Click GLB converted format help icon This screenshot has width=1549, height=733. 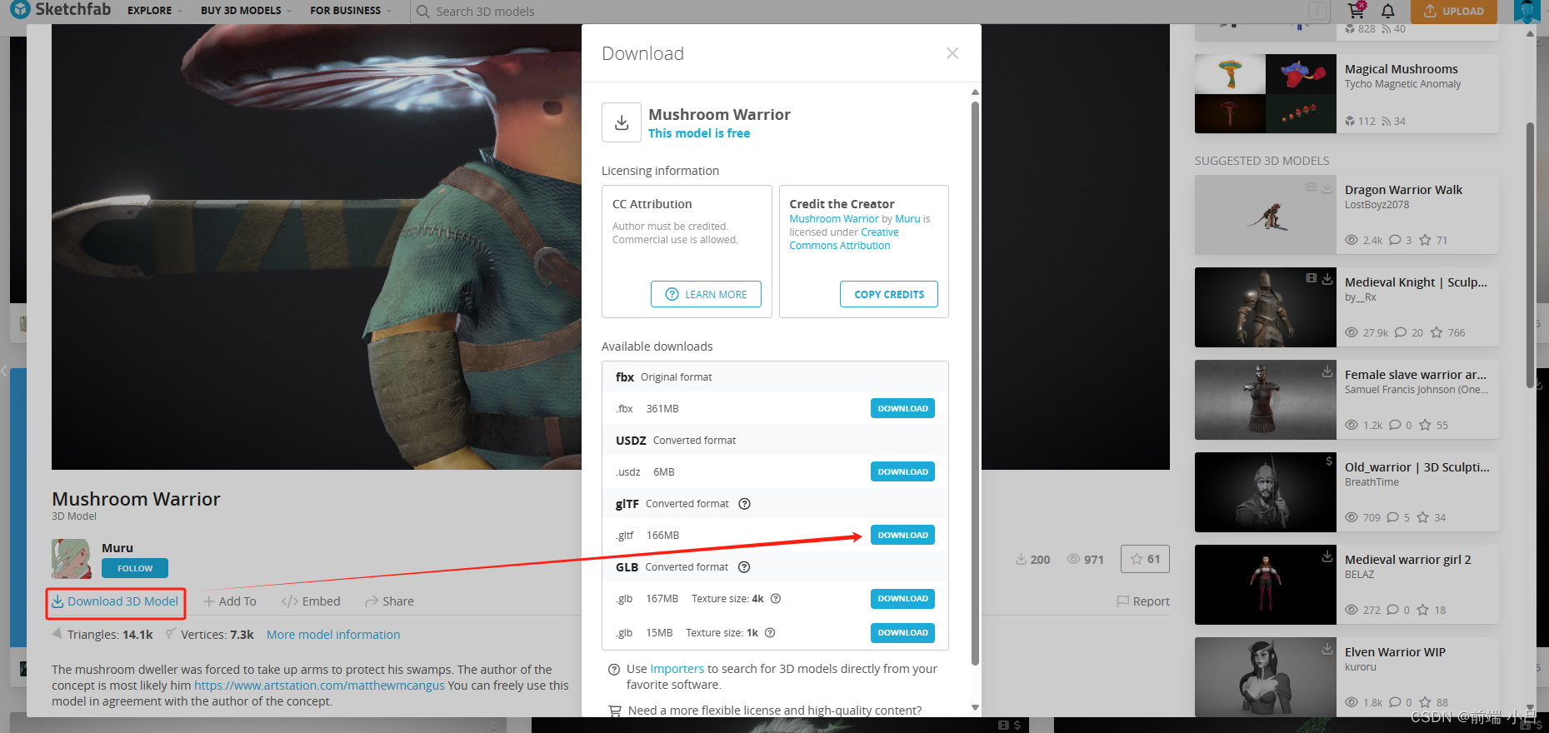pyautogui.click(x=744, y=567)
